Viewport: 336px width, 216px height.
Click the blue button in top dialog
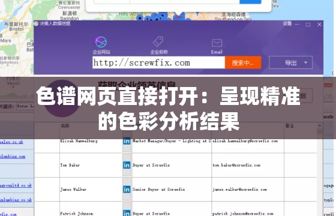(x=250, y=2)
